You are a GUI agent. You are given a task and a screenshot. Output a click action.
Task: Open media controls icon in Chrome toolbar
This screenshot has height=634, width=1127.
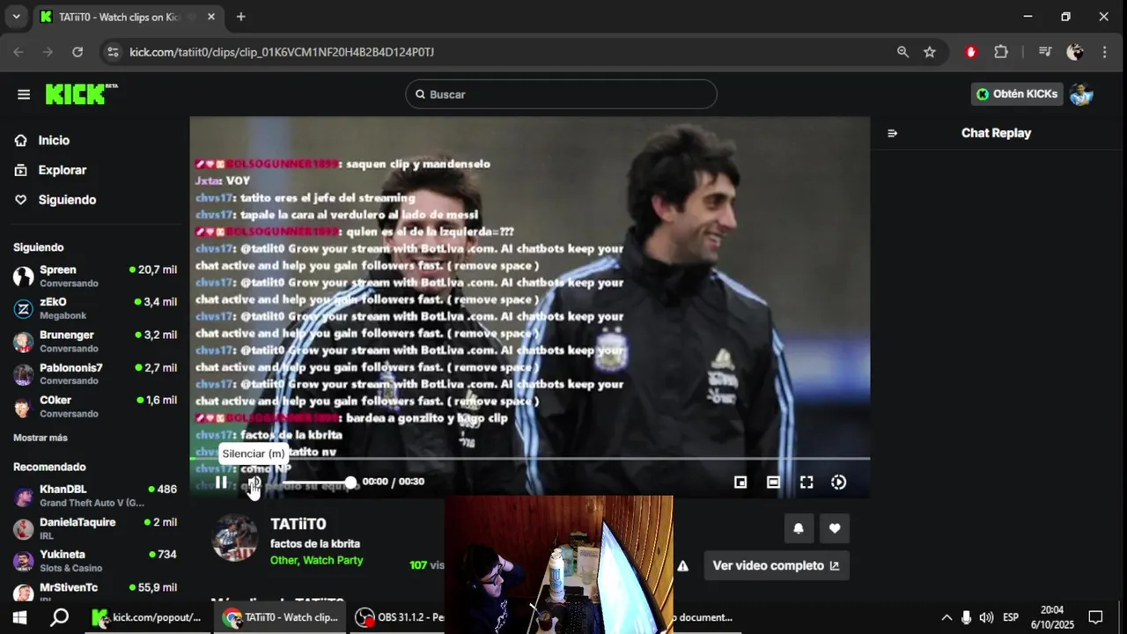point(1045,52)
